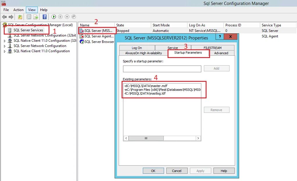Click the NT Service\MSSQL... log on cell
The image size is (297, 181).
point(205,31)
